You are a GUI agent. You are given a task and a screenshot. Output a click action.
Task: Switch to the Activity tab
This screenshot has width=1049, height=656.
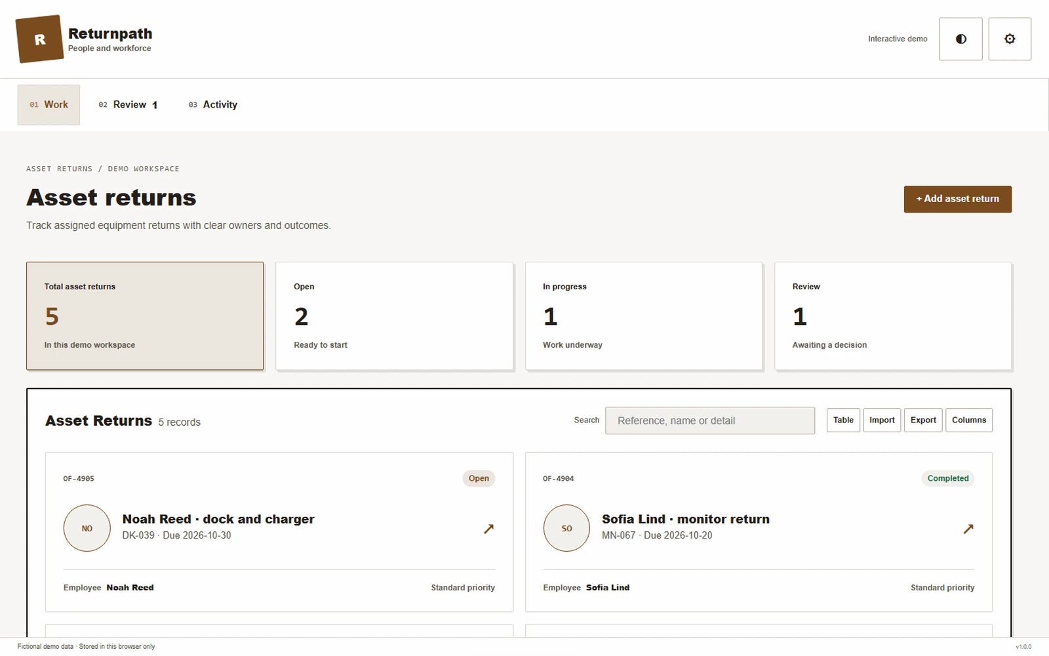213,105
